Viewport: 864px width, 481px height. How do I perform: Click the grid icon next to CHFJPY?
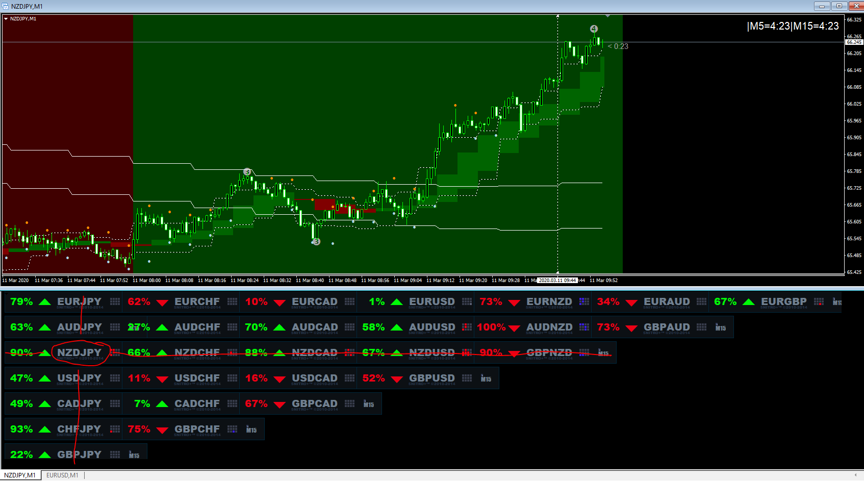(x=115, y=429)
